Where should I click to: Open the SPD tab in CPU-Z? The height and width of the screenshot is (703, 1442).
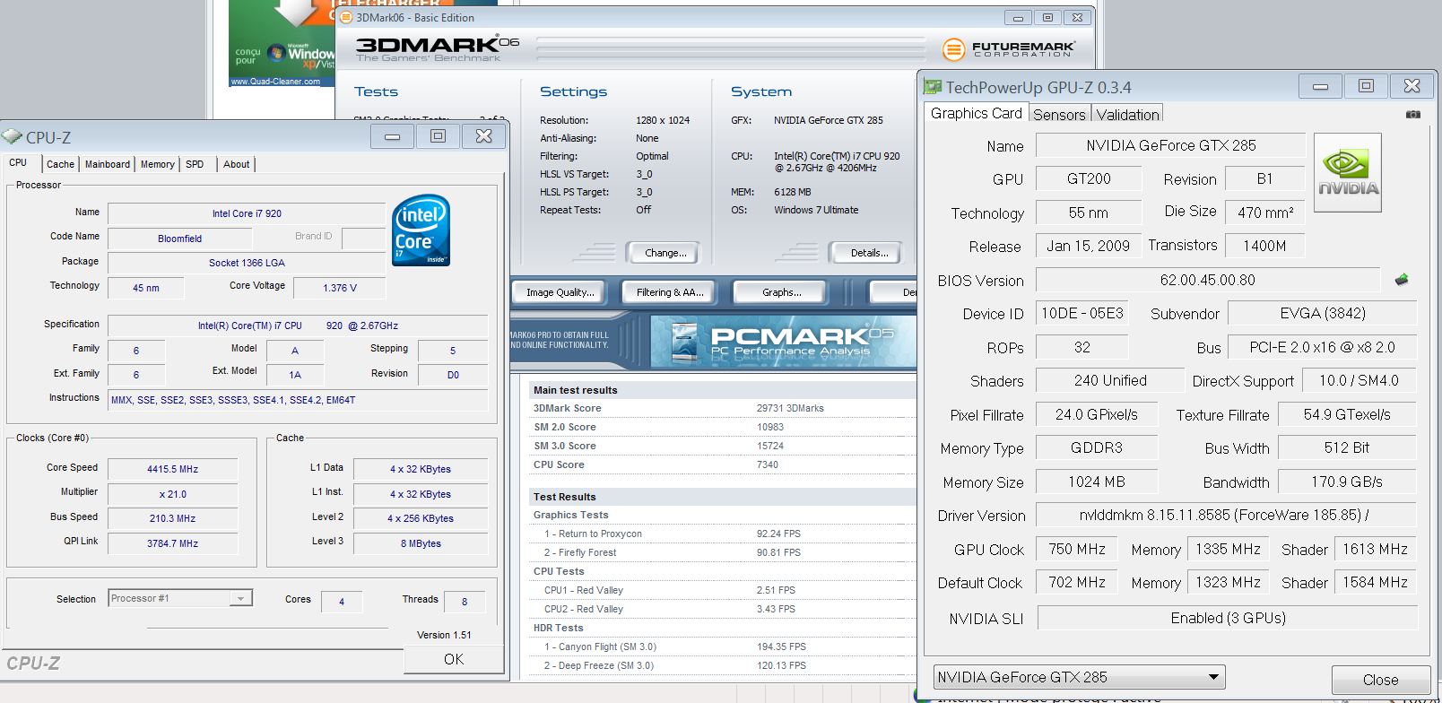(x=195, y=164)
